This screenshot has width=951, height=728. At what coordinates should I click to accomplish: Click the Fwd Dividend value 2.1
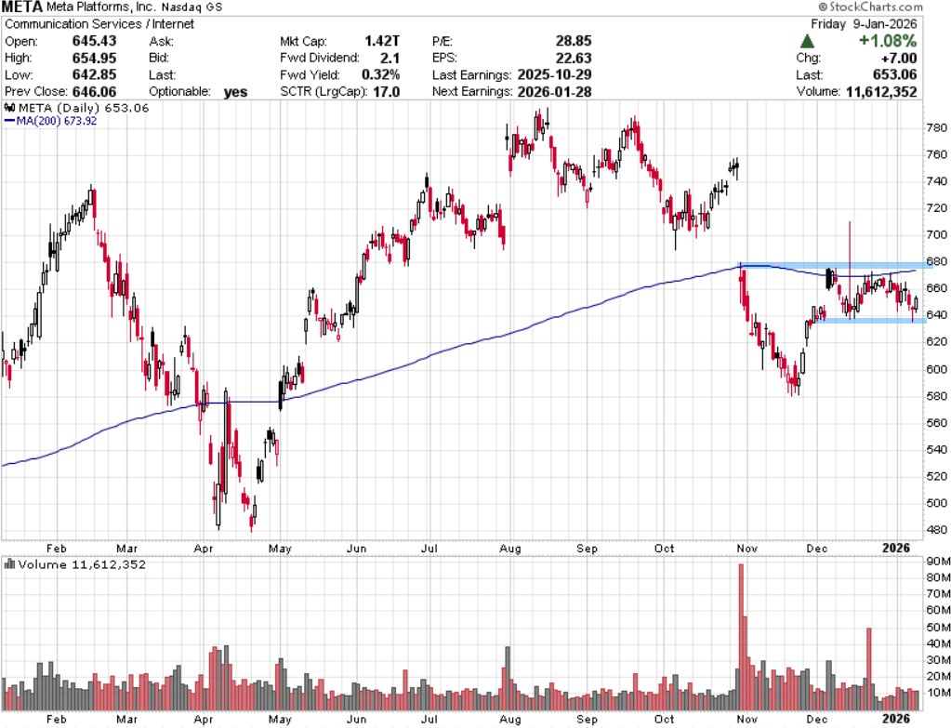coord(390,59)
